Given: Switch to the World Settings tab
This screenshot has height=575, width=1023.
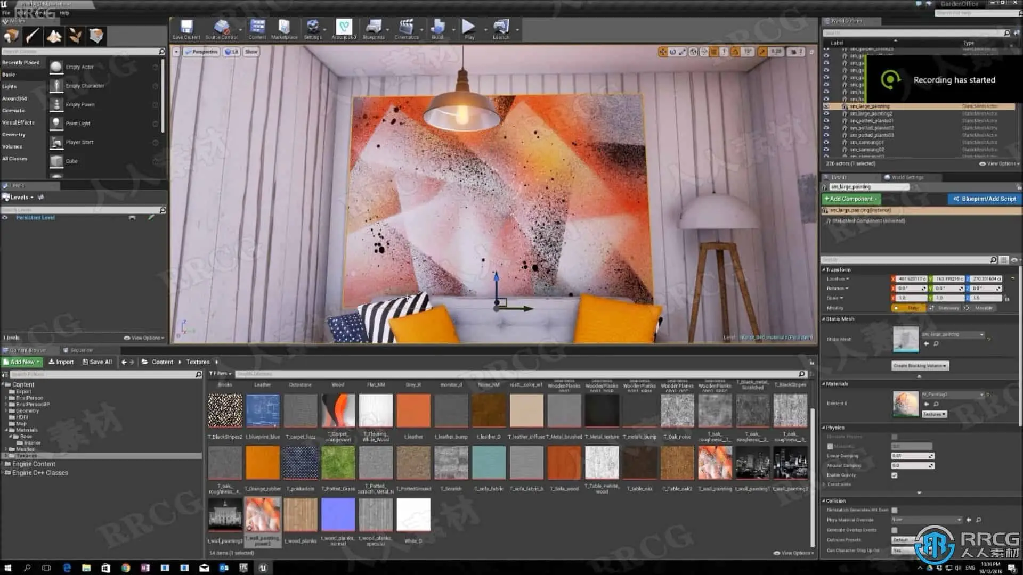Looking at the screenshot, I should click(x=904, y=177).
